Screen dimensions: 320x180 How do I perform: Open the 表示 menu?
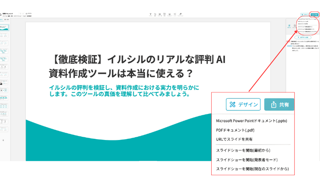(x=12, y=16)
